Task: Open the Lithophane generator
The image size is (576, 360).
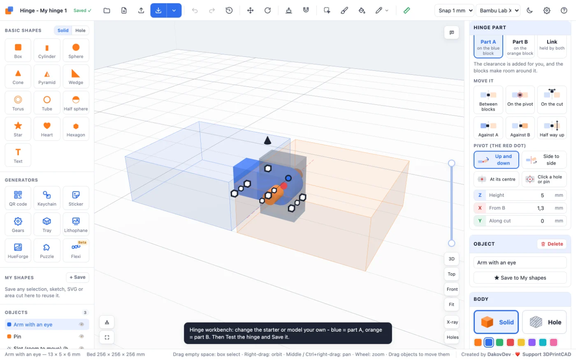Action: (76, 224)
